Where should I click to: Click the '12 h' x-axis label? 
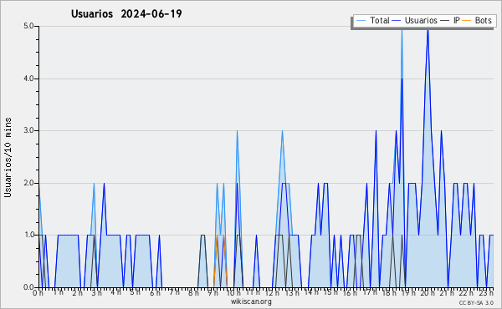tap(273, 293)
